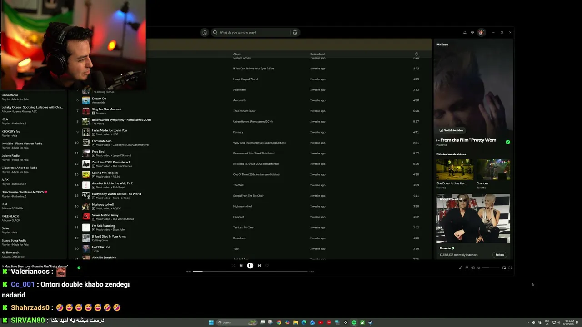Image resolution: width=582 pixels, height=327 pixels.
Task: Open the Nu Romantix album in the sidebar
Action: [x=33, y=254]
